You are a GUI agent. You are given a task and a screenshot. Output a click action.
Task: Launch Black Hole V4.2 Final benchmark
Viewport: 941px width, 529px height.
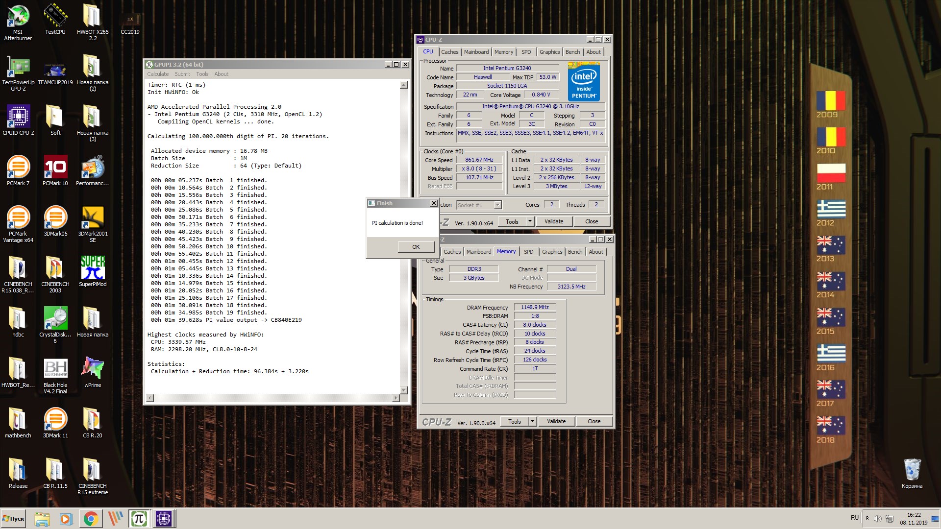55,375
